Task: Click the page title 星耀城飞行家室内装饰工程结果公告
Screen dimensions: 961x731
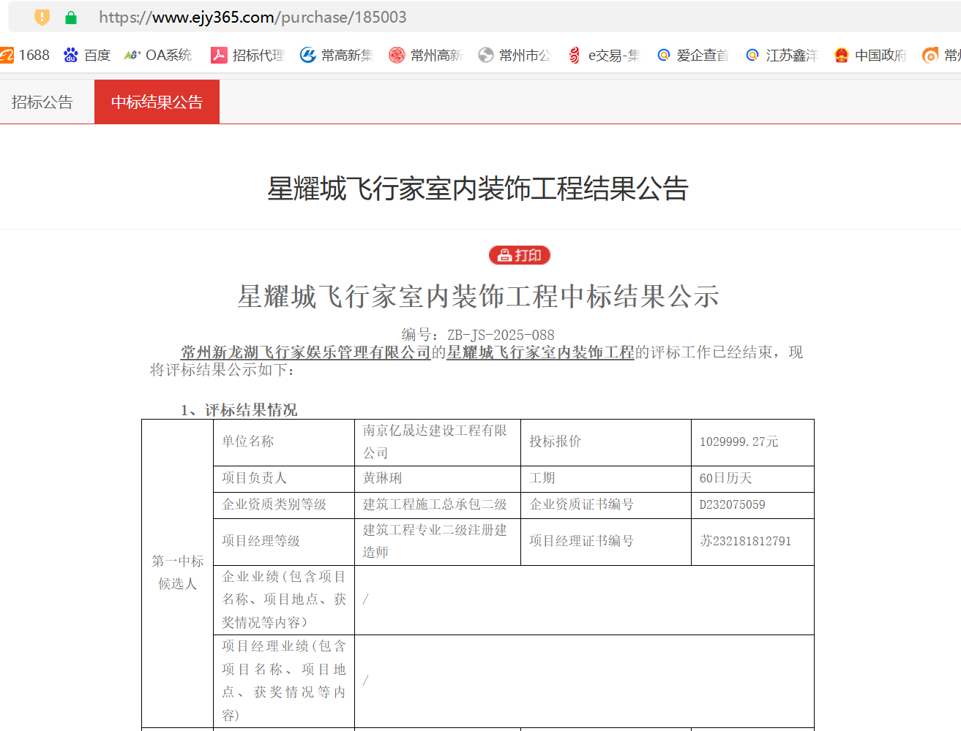Action: click(x=478, y=189)
